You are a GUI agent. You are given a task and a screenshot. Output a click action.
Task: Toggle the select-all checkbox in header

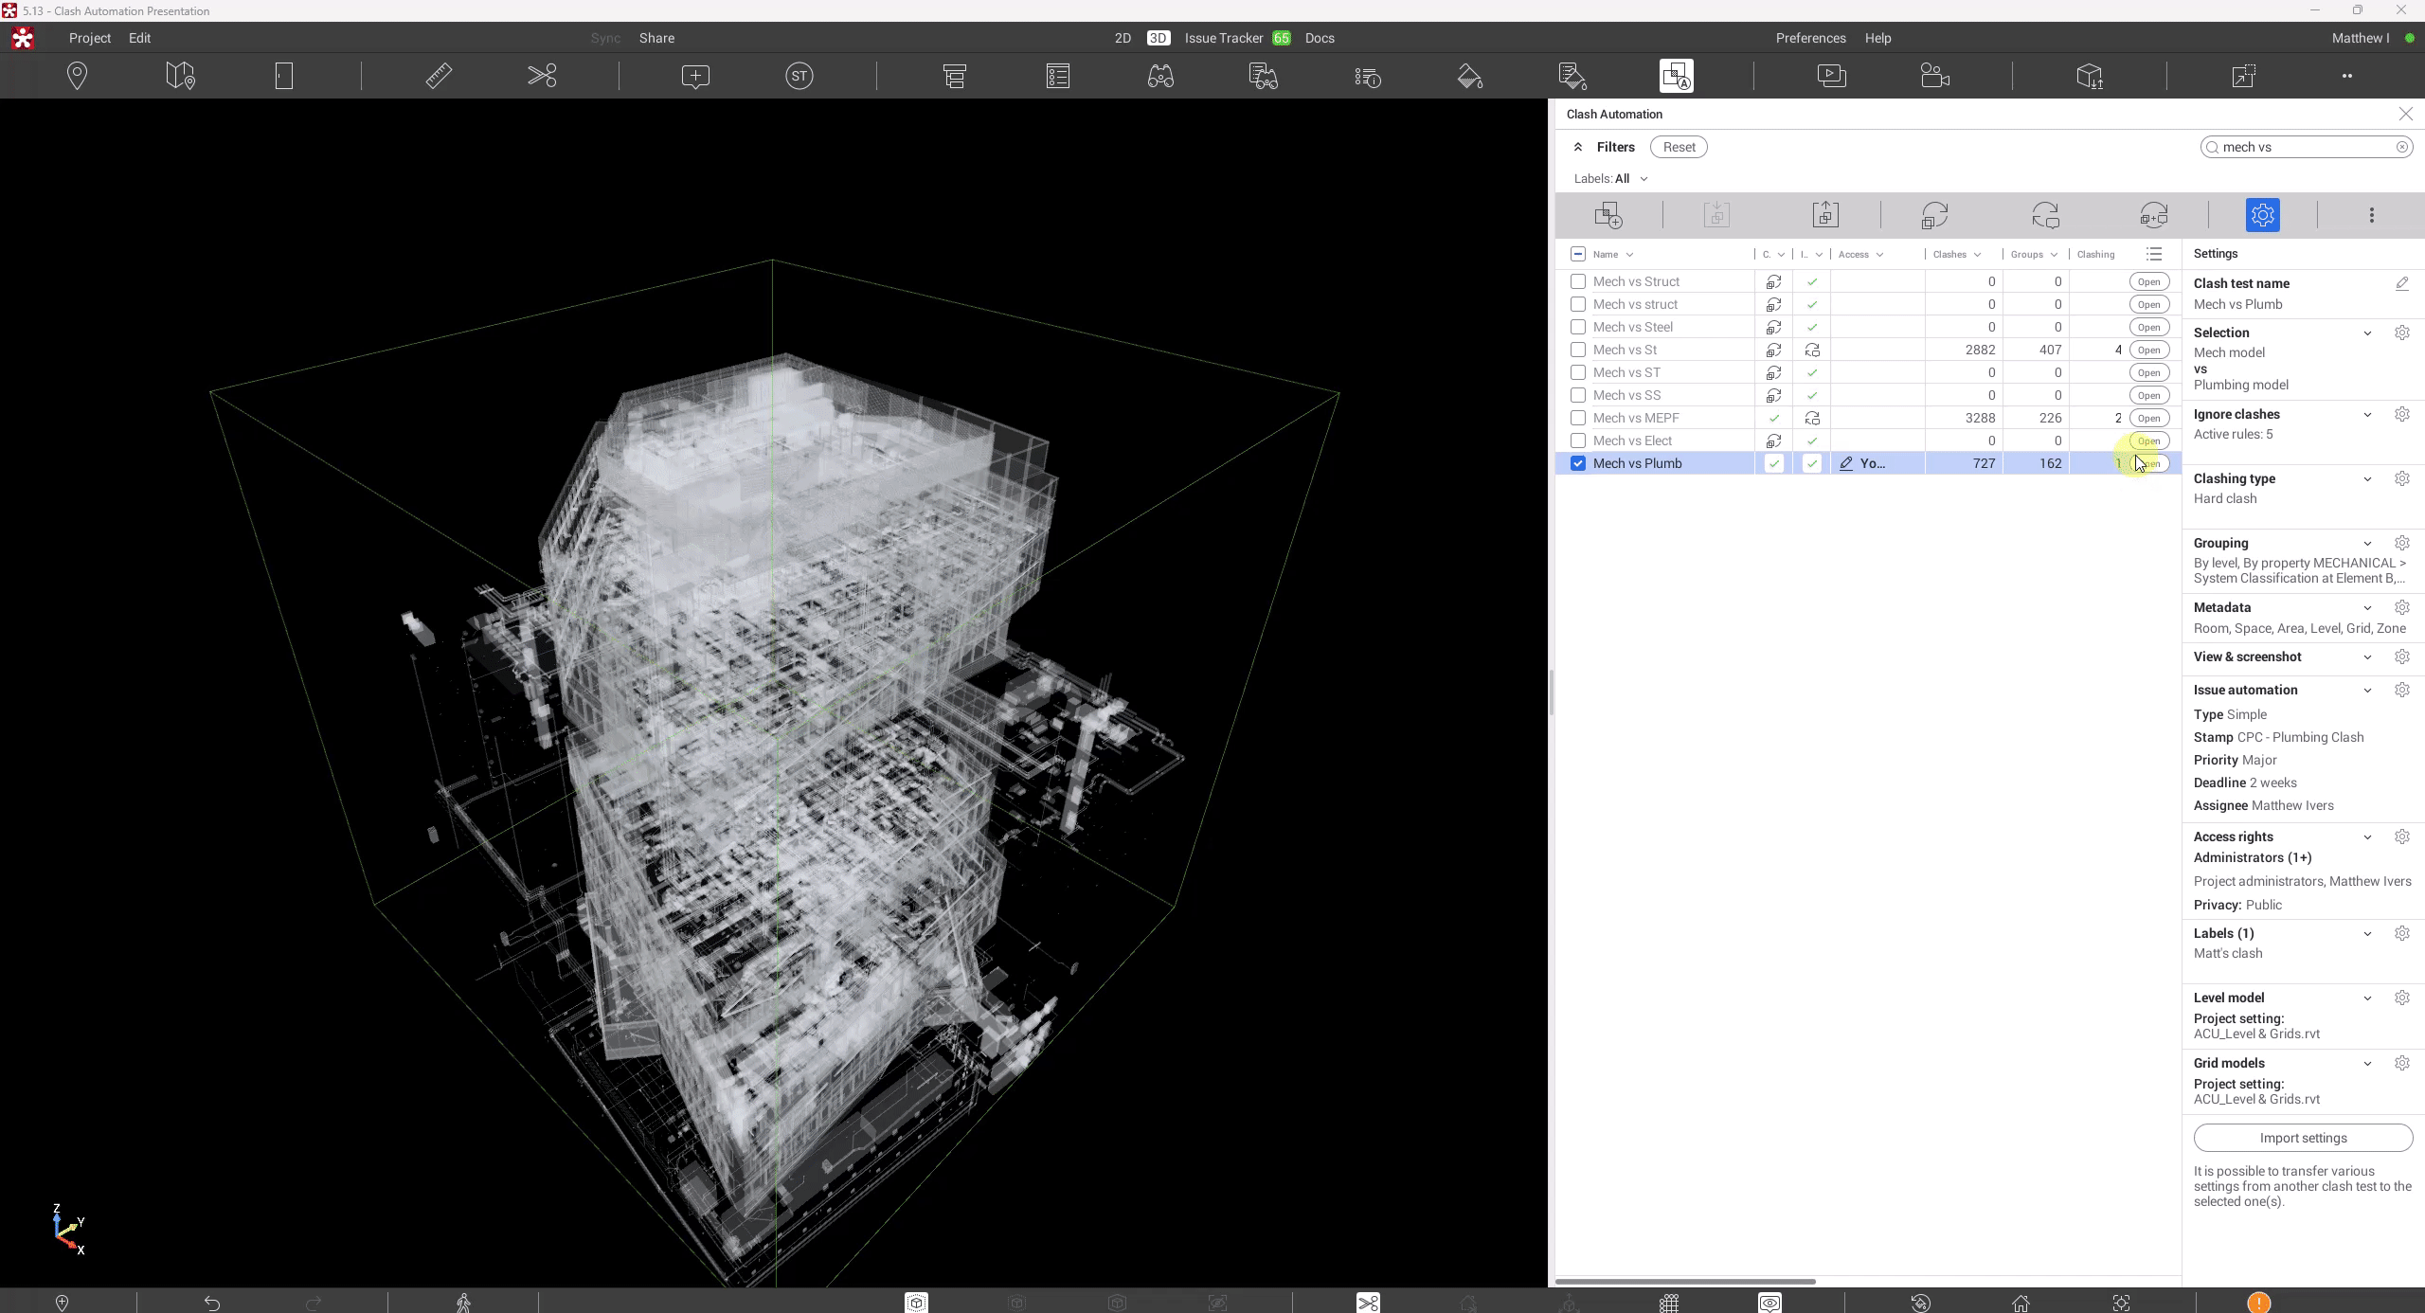(x=1578, y=254)
